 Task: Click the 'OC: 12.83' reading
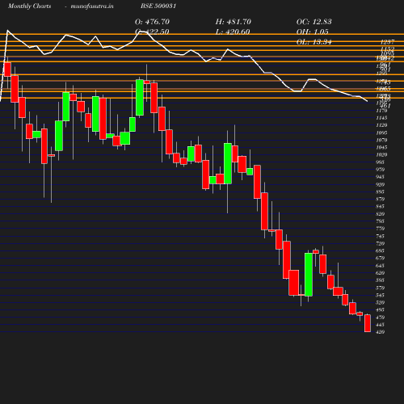coord(314,22)
